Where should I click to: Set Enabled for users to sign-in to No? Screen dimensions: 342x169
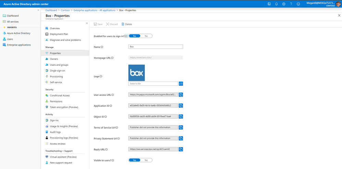point(146,36)
